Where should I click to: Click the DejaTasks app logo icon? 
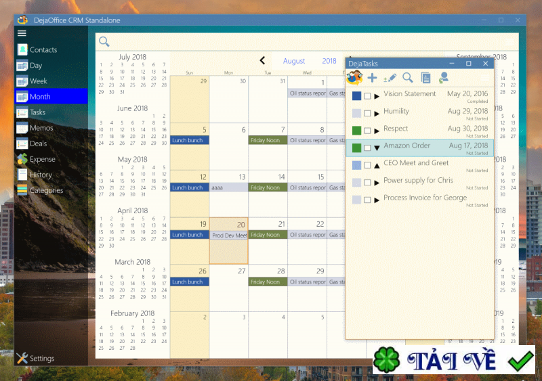354,77
